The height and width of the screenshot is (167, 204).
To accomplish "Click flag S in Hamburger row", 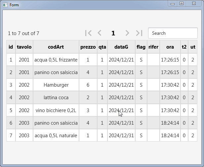I will tap(141, 85).
